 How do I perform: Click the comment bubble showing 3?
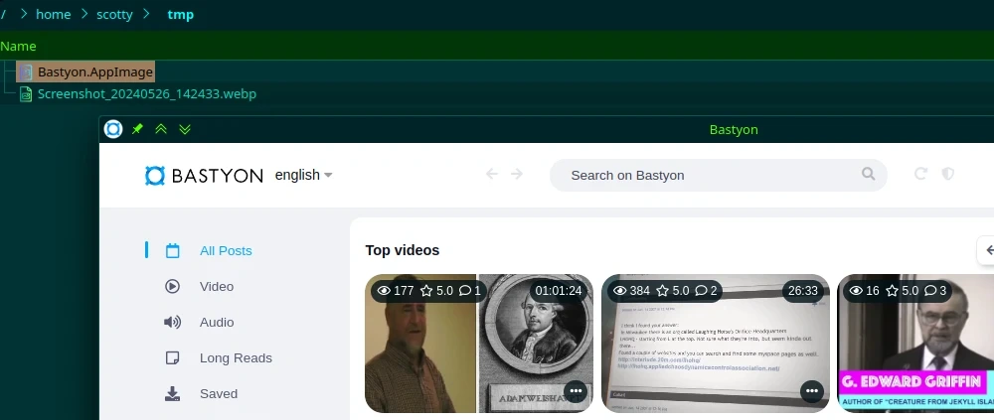[930, 291]
